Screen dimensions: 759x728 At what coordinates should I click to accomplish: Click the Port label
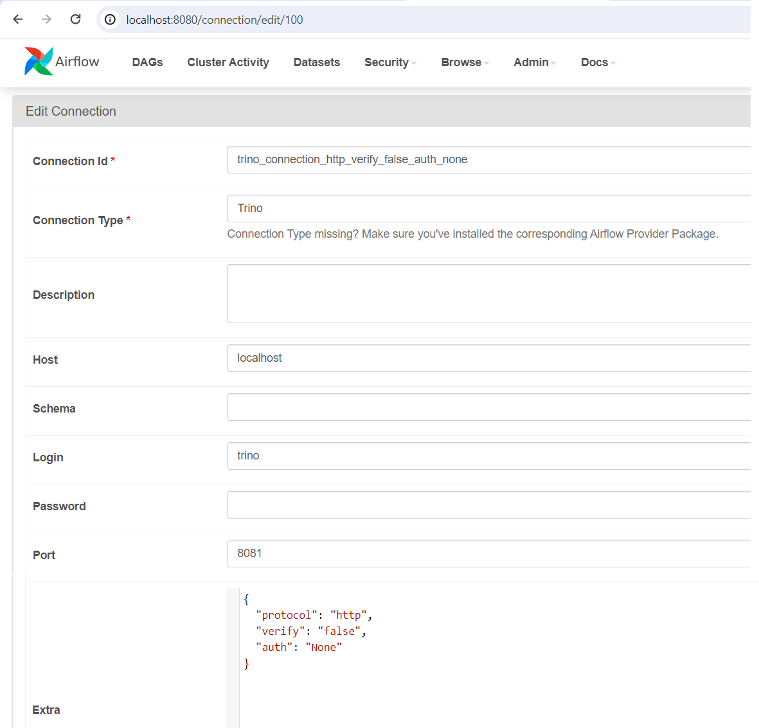(44, 556)
